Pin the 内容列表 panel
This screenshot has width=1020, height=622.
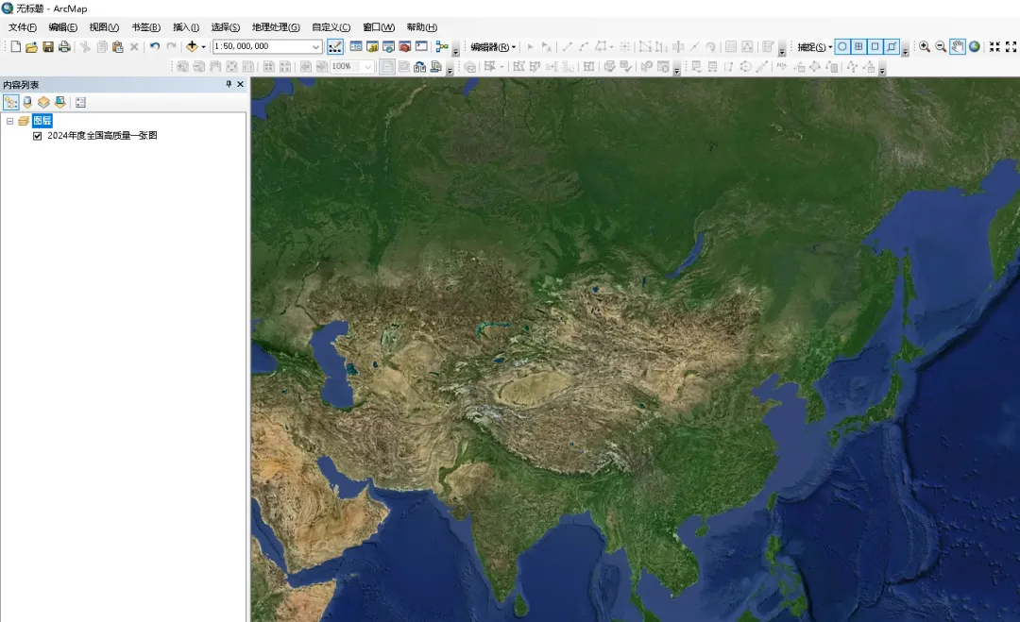coord(229,84)
